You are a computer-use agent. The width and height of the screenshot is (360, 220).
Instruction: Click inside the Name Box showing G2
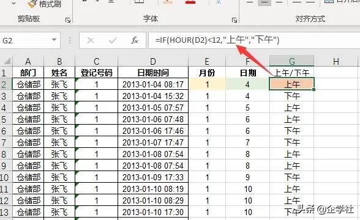pyautogui.click(x=25, y=40)
